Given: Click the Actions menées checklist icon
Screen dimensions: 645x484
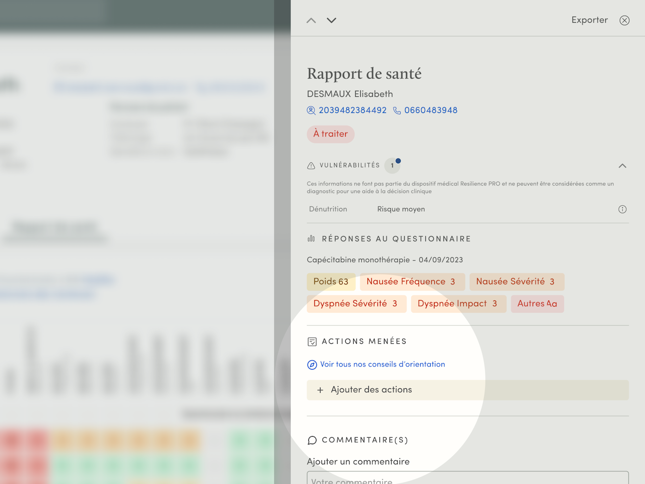Looking at the screenshot, I should click(312, 342).
